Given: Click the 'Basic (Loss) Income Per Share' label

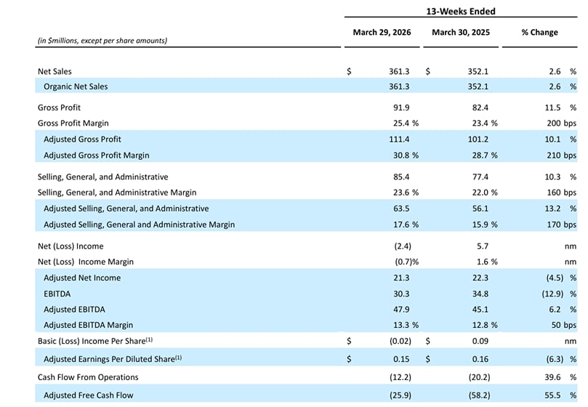Looking at the screenshot, I should [x=95, y=341].
